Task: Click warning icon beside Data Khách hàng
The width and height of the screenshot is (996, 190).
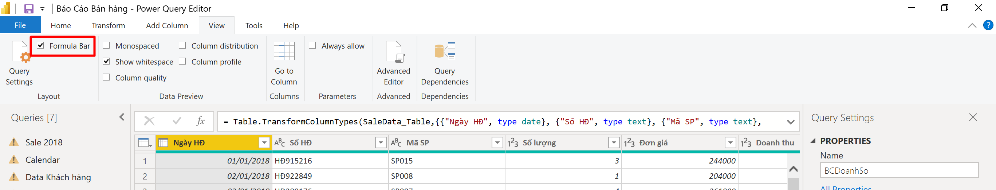Action: (x=14, y=177)
